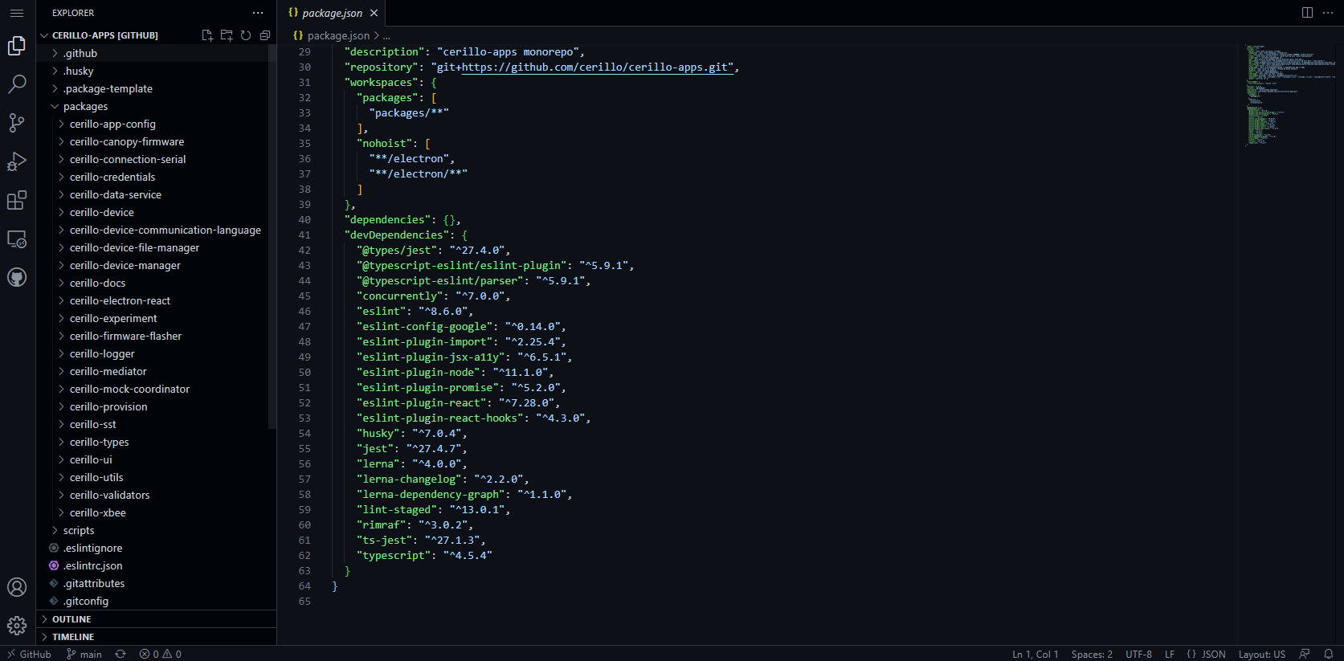Click the "typescript" dependency line
This screenshot has height=661, width=1344.
click(x=424, y=556)
